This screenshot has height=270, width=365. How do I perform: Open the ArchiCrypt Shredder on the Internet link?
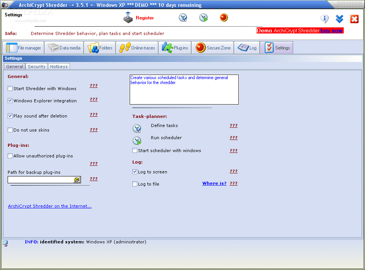[50, 206]
